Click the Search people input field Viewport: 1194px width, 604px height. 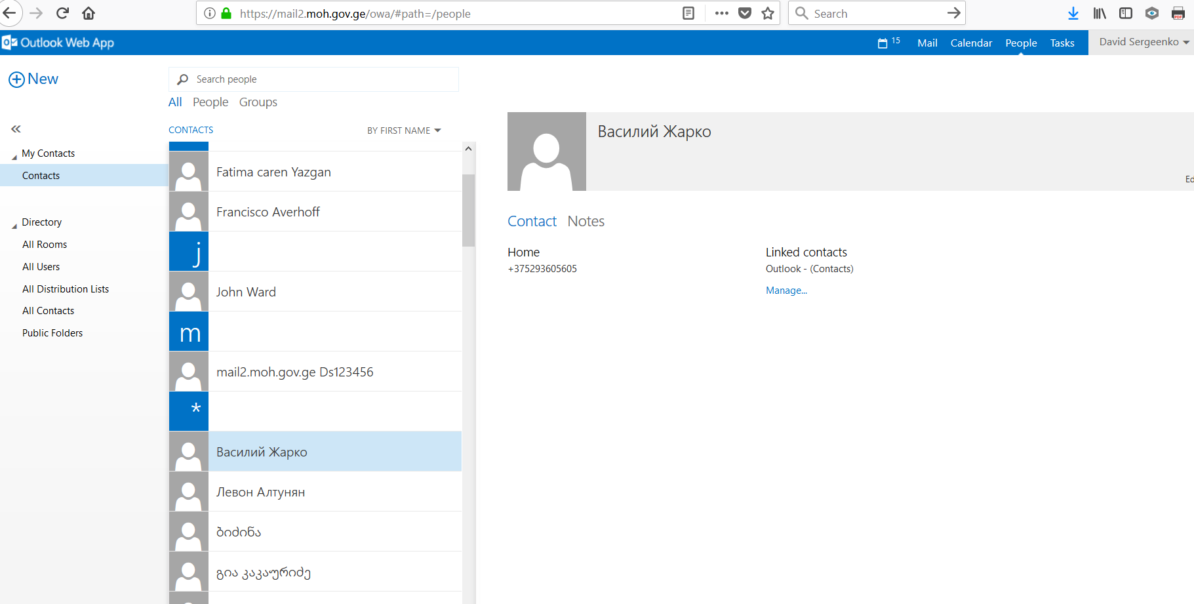tap(321, 79)
